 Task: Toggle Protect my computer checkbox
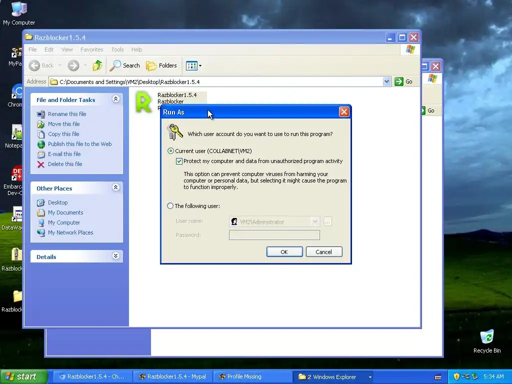179,161
